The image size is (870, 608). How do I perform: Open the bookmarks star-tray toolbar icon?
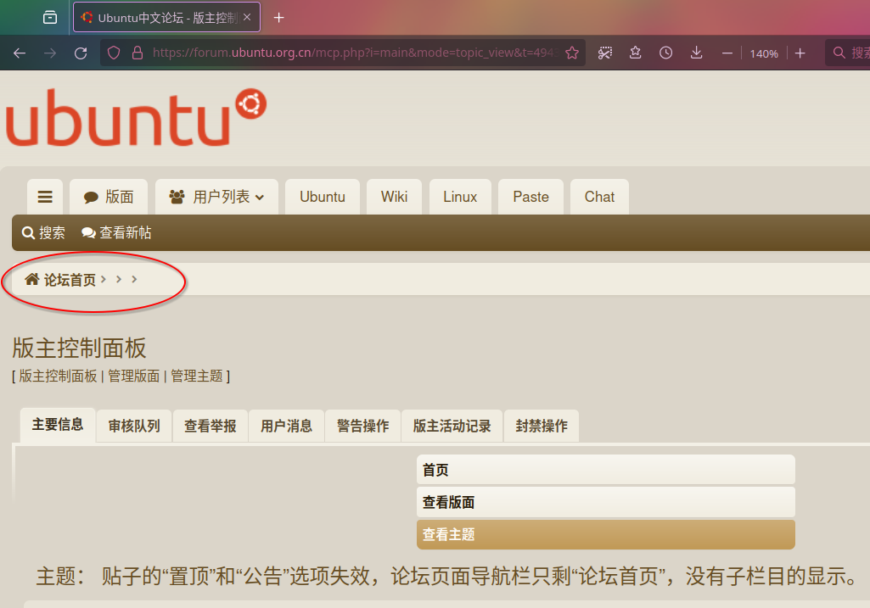(635, 53)
